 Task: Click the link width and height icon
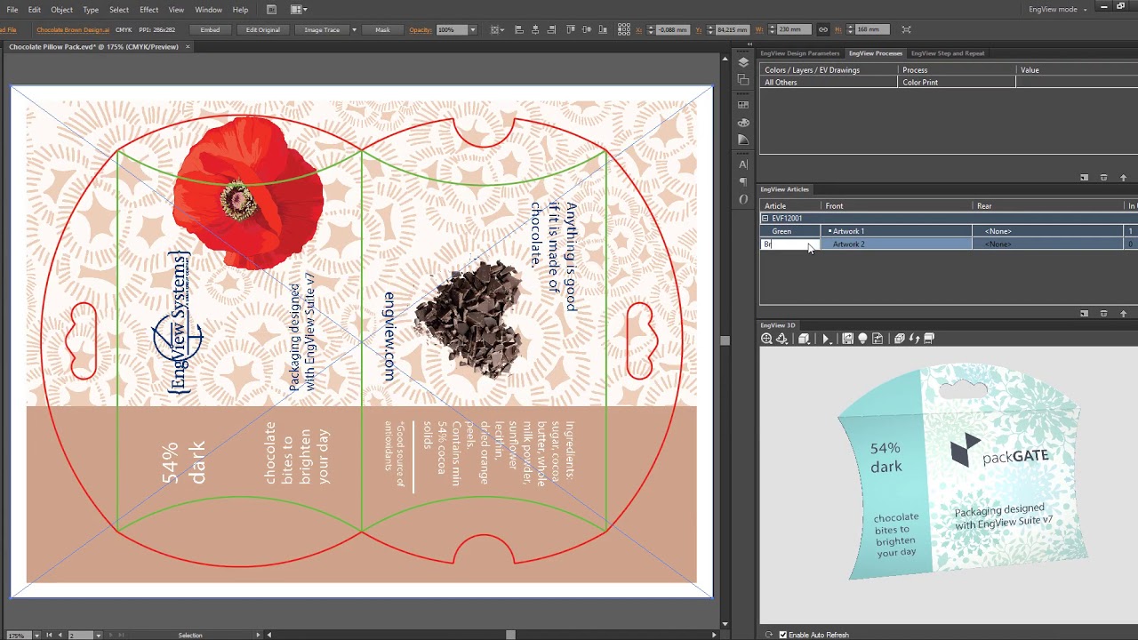[823, 29]
